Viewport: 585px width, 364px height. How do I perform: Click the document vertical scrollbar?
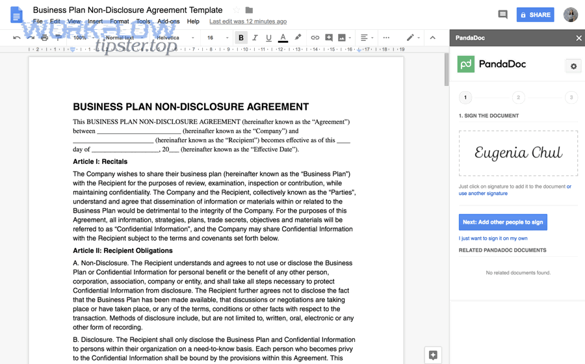tap(447, 70)
